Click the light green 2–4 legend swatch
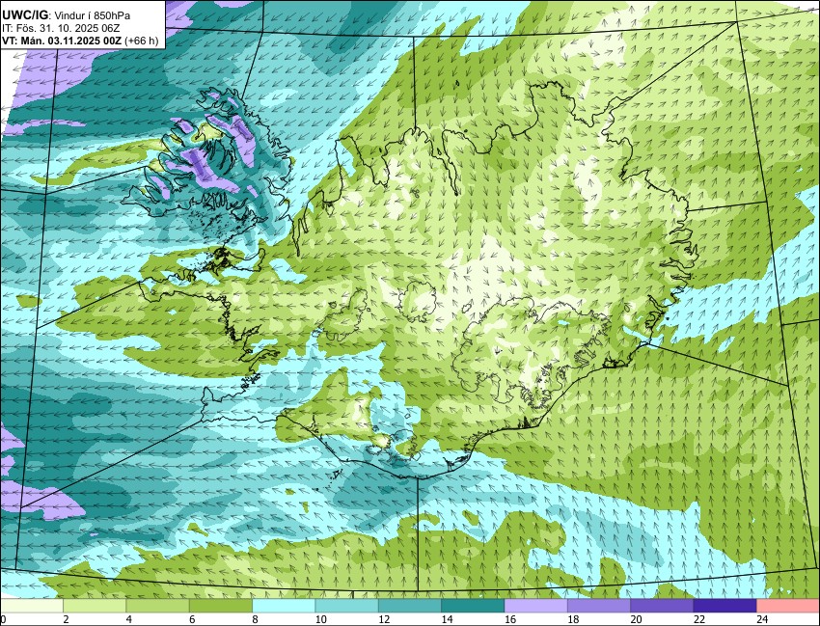Viewport: 820px width, 626px height. tap(95, 606)
